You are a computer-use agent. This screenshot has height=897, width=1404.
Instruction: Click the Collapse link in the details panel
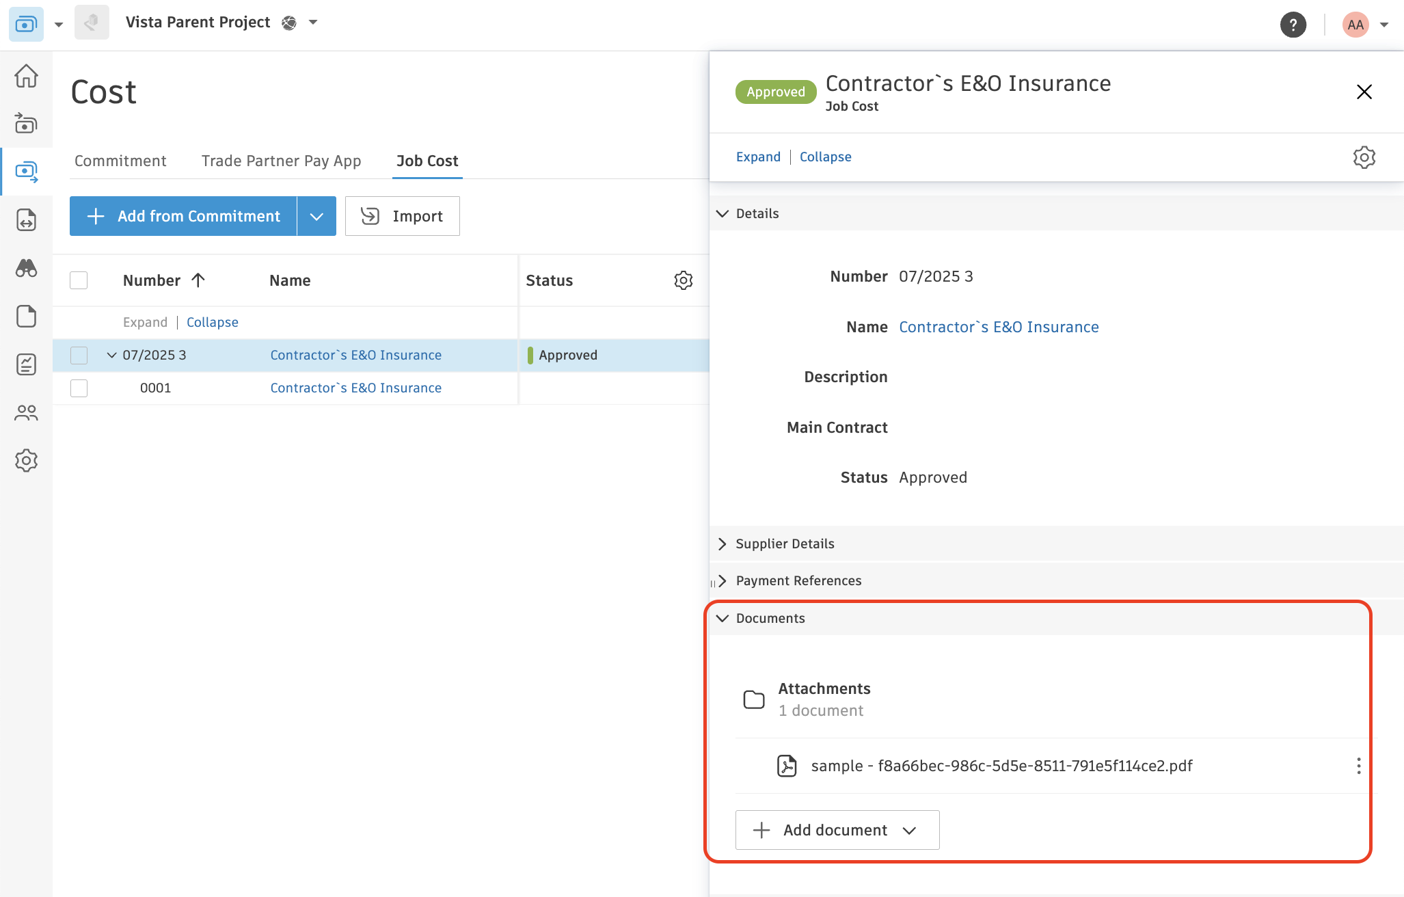click(x=825, y=157)
